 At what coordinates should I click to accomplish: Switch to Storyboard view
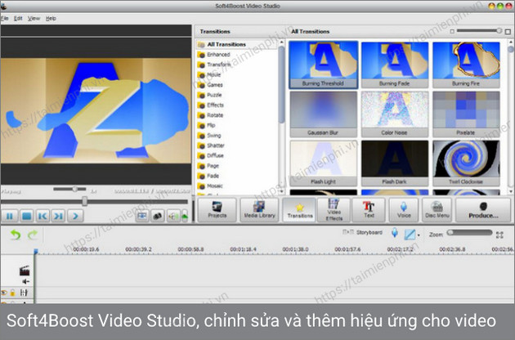[363, 232]
